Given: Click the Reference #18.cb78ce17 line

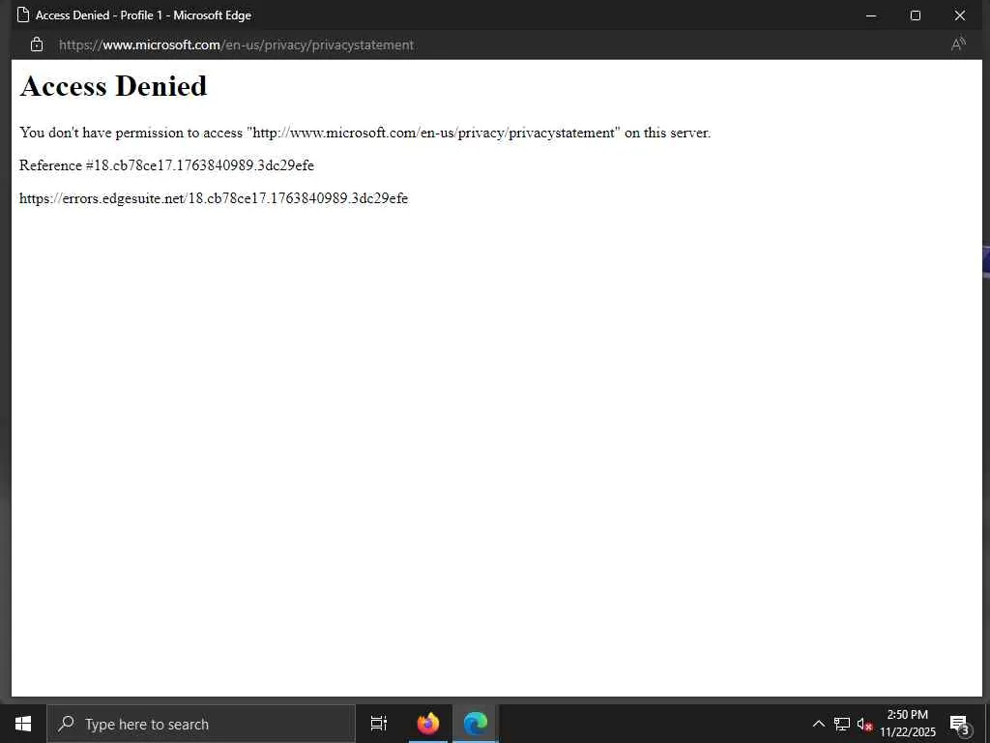Looking at the screenshot, I should click(x=166, y=165).
